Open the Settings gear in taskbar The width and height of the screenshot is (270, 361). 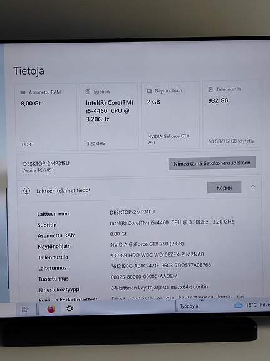70,308
